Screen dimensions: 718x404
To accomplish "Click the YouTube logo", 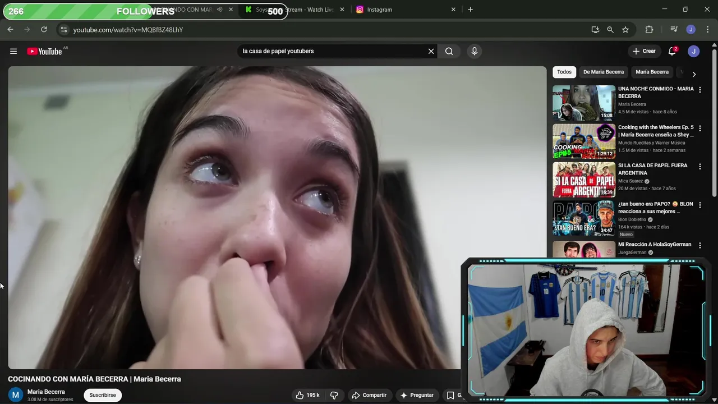I will tap(45, 51).
